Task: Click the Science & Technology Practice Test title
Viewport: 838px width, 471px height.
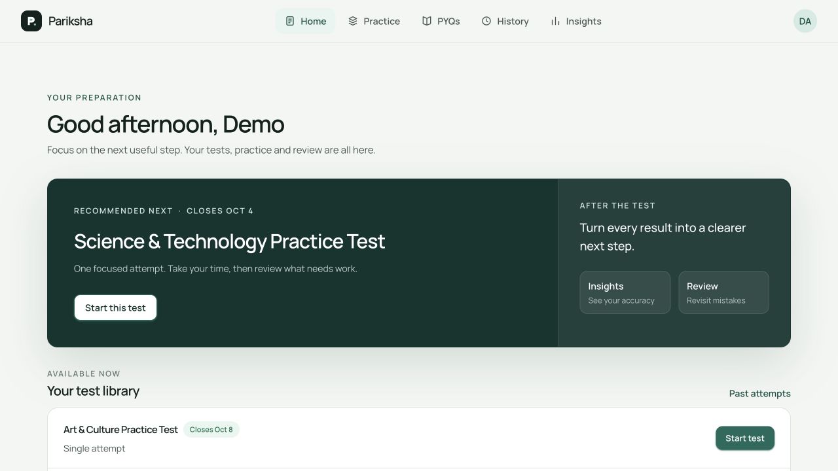Action: pos(229,241)
